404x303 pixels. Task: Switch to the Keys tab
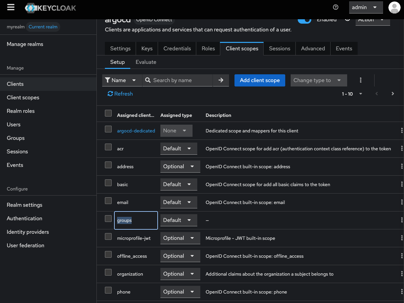[x=147, y=49]
